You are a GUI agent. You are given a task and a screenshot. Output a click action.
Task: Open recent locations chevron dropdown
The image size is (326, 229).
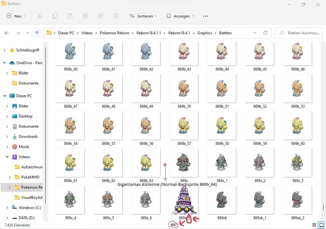pos(27,33)
